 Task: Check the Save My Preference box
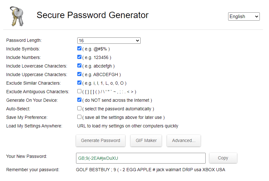[79, 117]
